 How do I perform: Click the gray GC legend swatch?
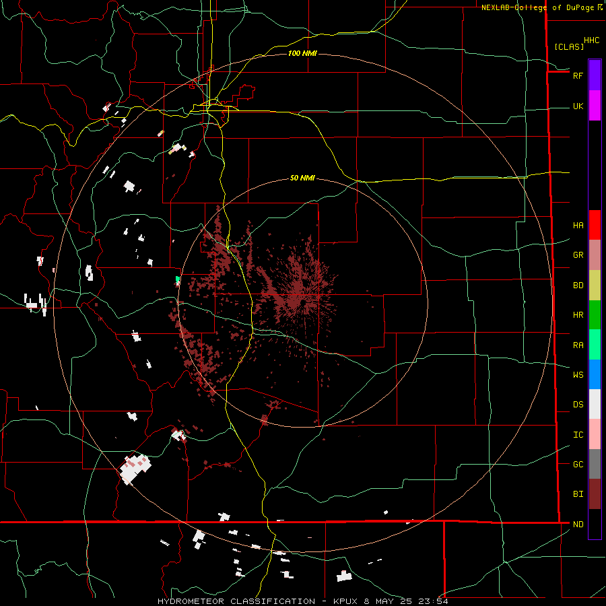(x=595, y=464)
